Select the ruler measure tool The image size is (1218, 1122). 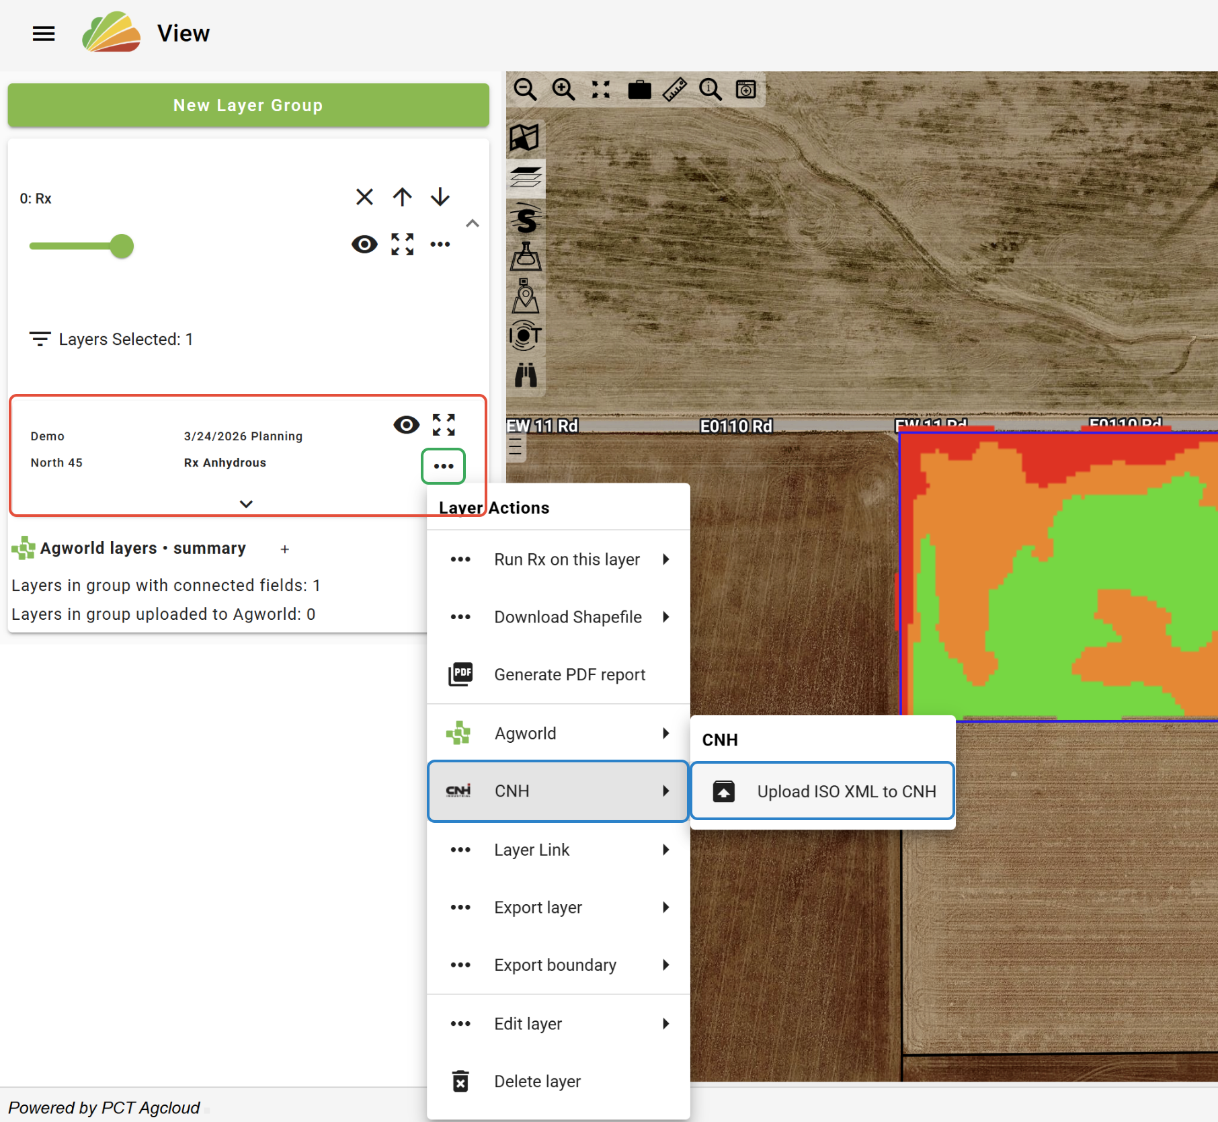point(675,89)
